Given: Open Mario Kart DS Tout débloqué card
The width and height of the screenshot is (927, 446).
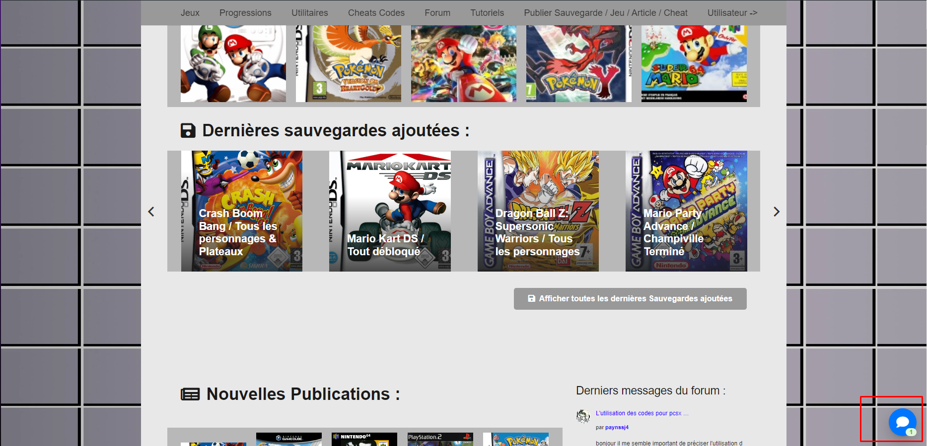Looking at the screenshot, I should tap(390, 211).
